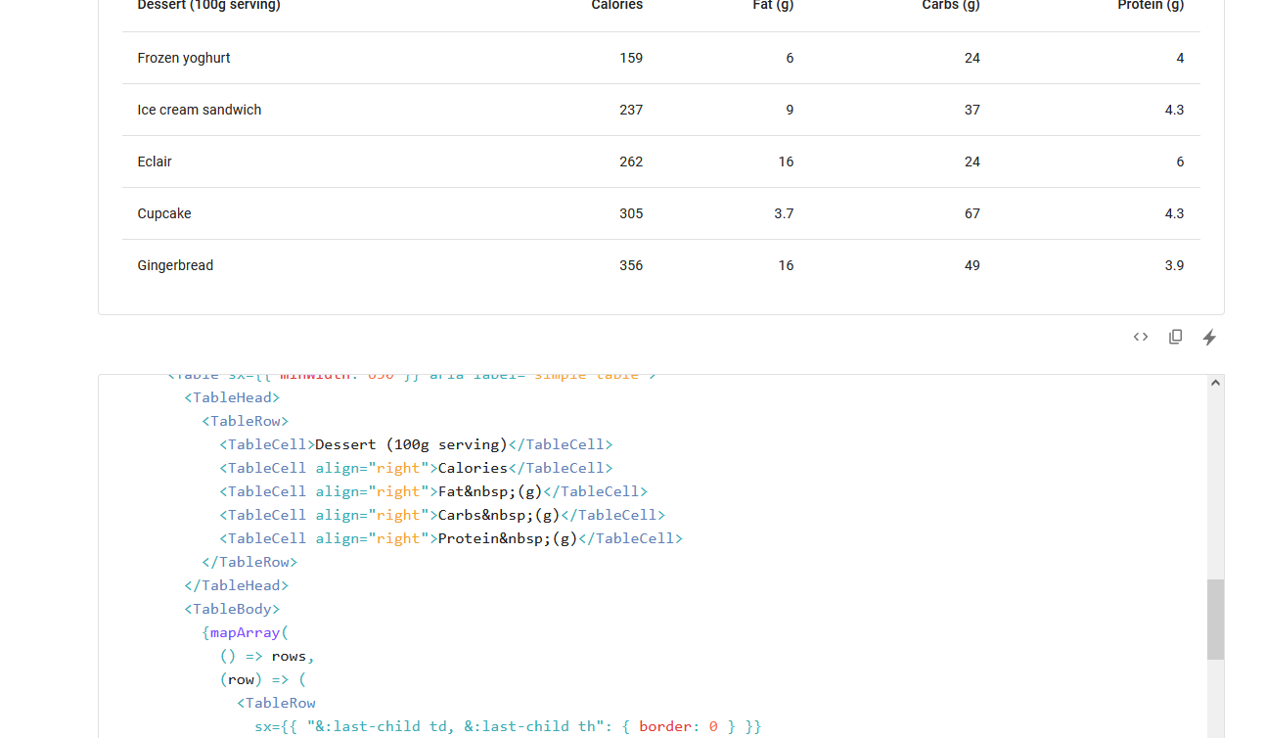Click the sx last-child border code line
The height and width of the screenshot is (738, 1265).
(x=508, y=726)
